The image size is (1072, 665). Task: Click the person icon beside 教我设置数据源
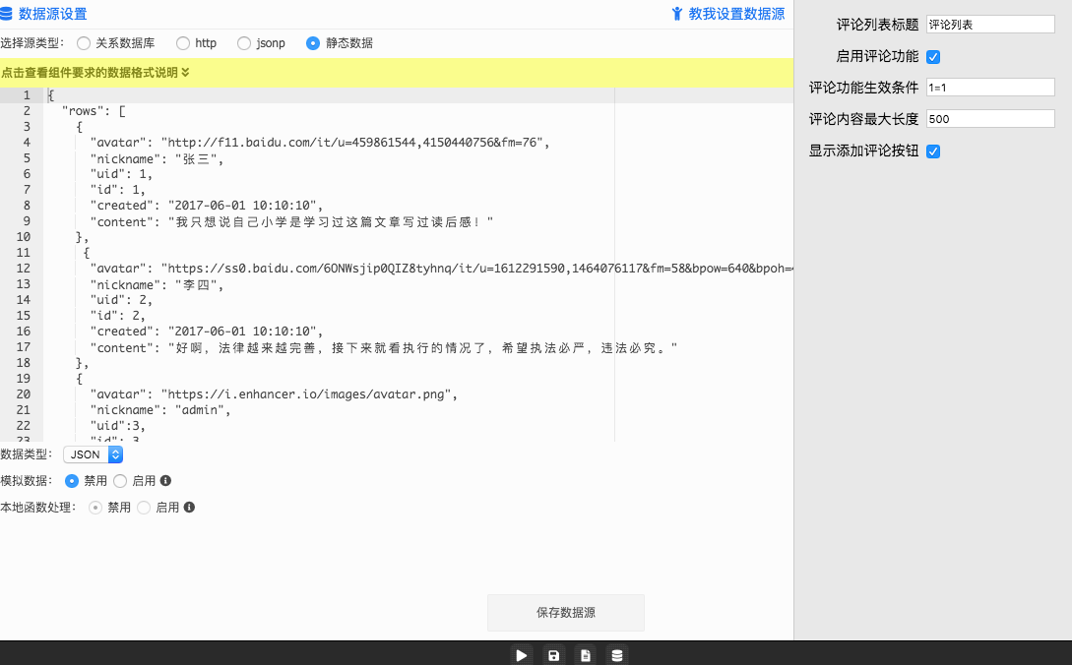coord(677,14)
